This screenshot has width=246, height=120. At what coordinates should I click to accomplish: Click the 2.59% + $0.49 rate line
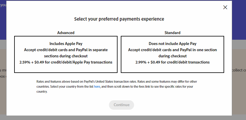[66, 62]
